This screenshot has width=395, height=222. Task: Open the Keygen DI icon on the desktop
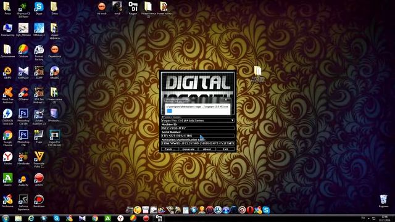[x=133, y=8]
